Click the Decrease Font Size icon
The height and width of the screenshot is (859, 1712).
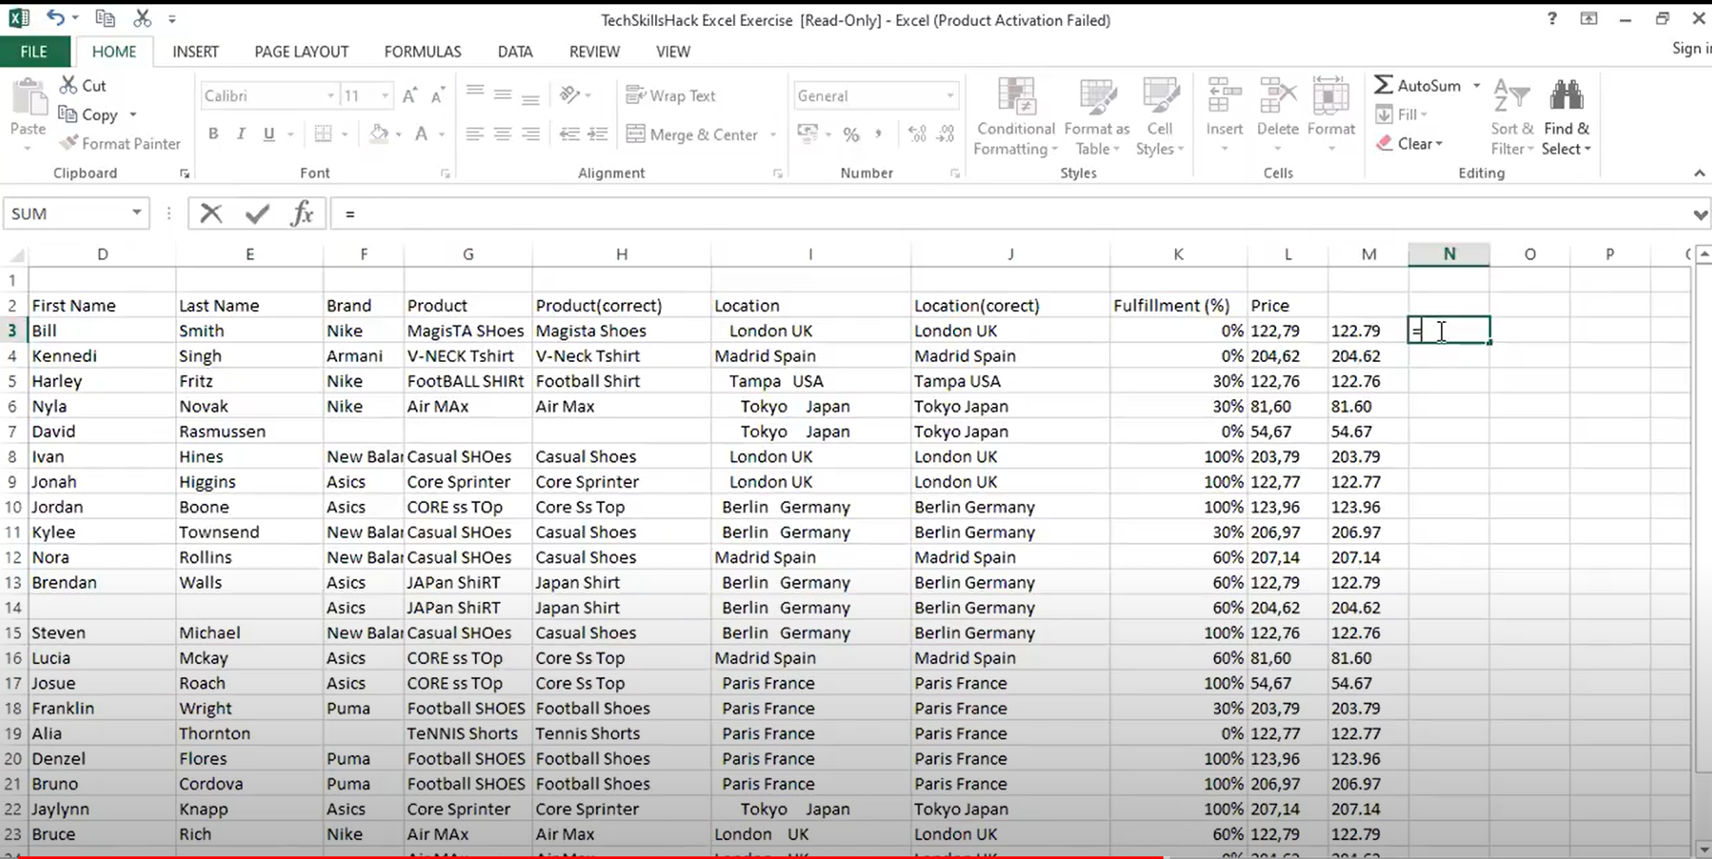[438, 95]
